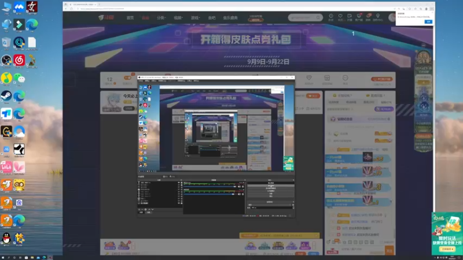Screen dimensions: 463x260
Task: Open the yellow bear desktop icon
Action: pos(19,185)
